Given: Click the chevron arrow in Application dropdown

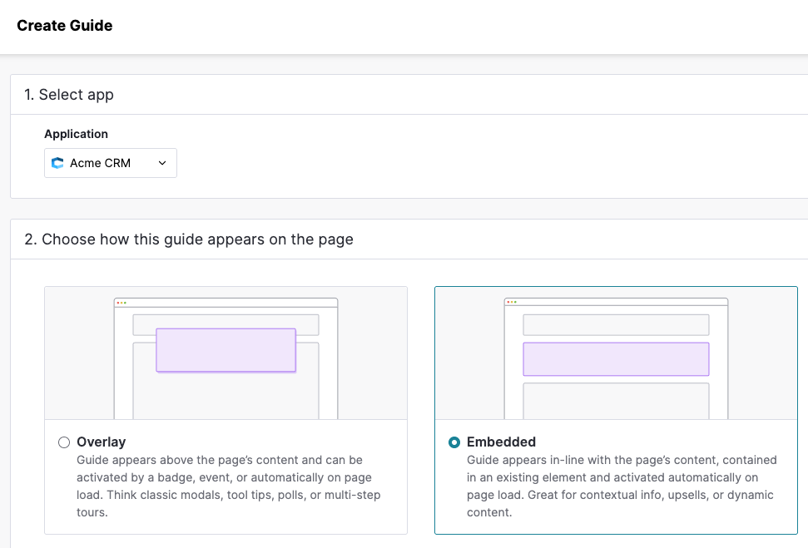Looking at the screenshot, I should [162, 163].
